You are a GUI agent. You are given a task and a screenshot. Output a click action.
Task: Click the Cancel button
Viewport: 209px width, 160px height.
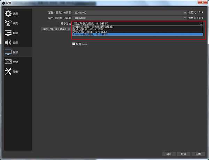pos(184,154)
